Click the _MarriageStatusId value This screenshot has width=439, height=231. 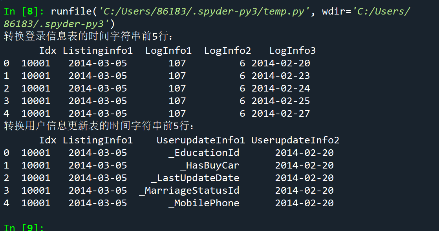tap(189, 191)
